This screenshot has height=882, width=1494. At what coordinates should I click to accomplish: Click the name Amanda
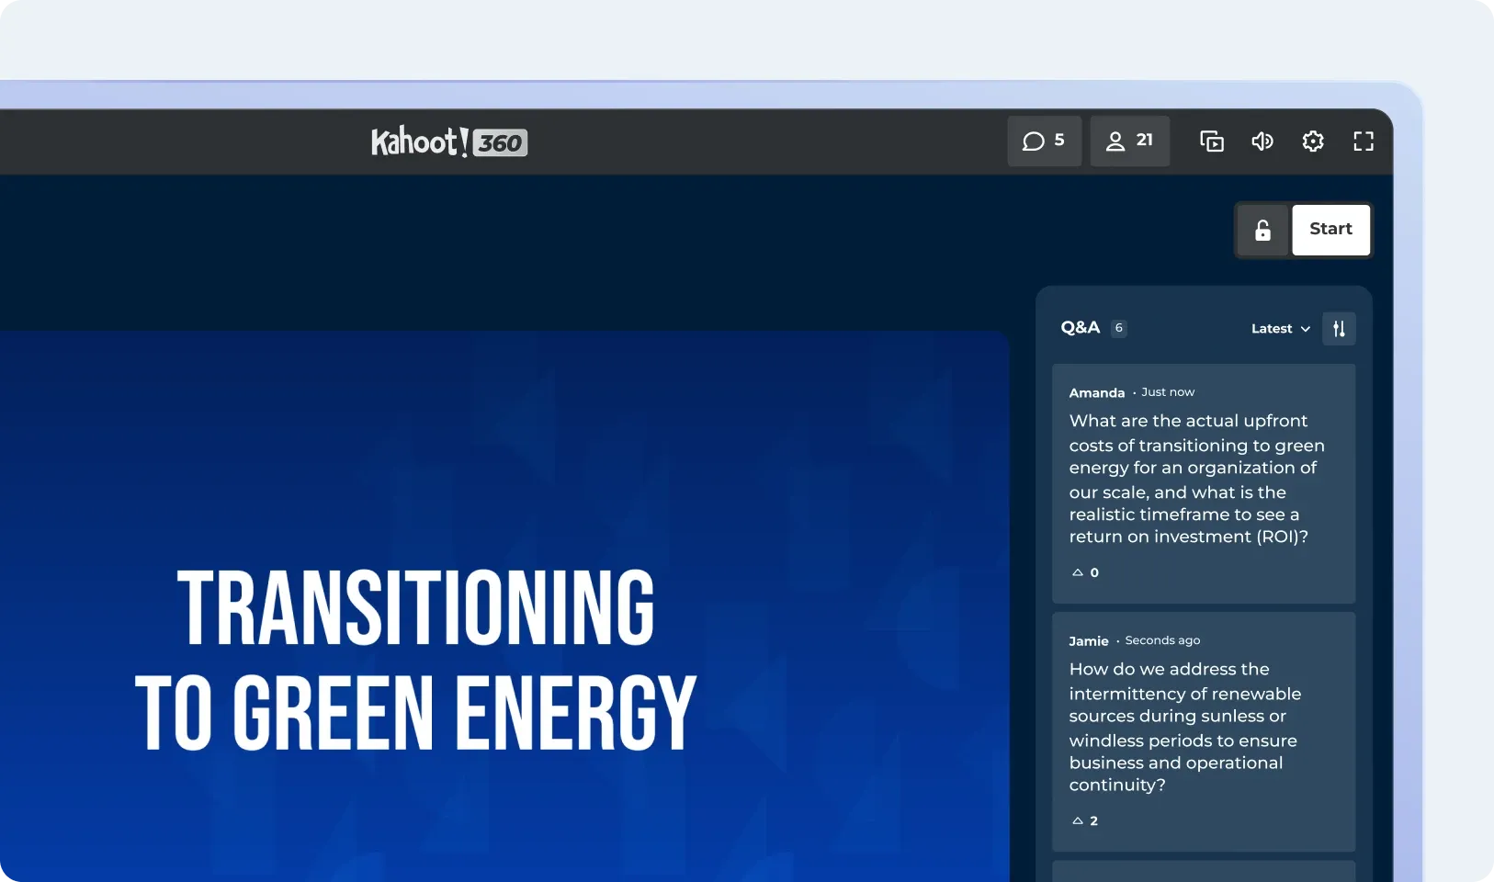click(1096, 392)
